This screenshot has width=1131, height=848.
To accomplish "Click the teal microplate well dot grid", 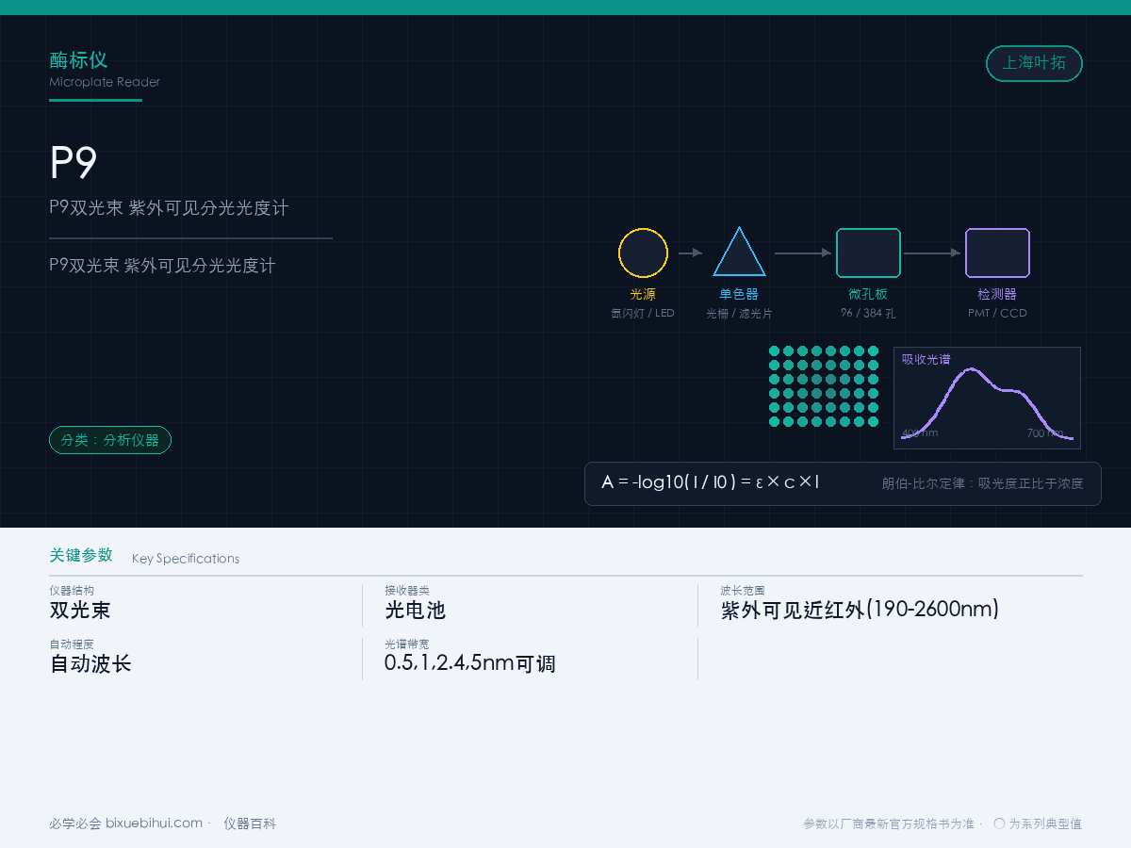I will [824, 386].
